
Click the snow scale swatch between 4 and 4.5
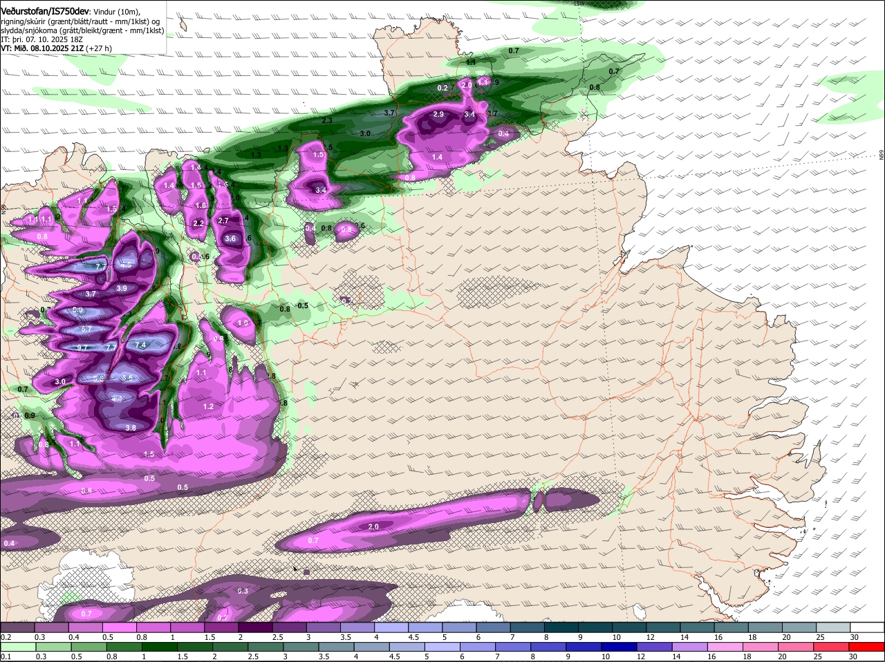tap(392, 627)
